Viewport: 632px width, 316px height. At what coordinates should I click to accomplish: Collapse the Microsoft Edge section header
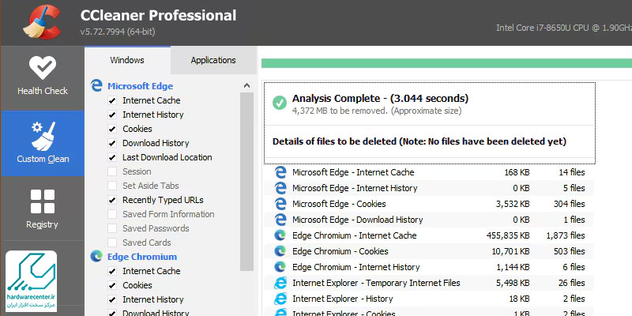coord(140,86)
